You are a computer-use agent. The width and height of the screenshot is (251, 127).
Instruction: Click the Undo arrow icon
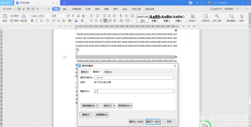[37, 9]
